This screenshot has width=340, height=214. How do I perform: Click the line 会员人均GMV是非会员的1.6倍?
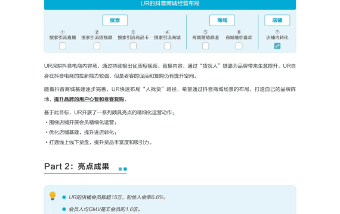pyautogui.click(x=105, y=209)
